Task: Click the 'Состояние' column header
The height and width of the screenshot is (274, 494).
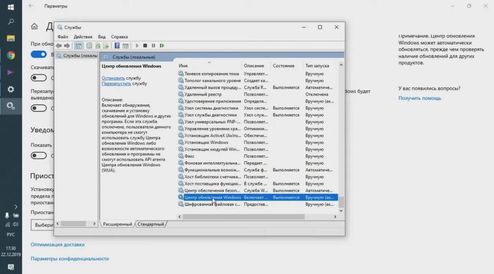Action: tap(287, 66)
